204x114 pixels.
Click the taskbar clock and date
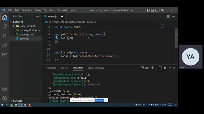170,105
